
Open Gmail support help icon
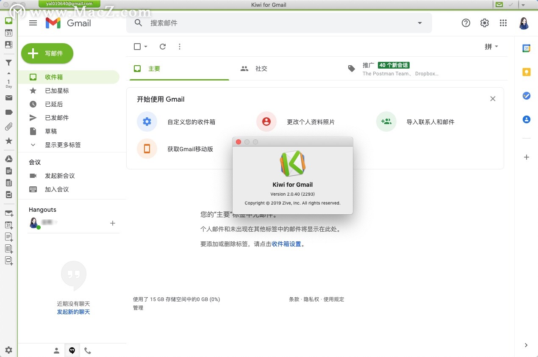(466, 23)
